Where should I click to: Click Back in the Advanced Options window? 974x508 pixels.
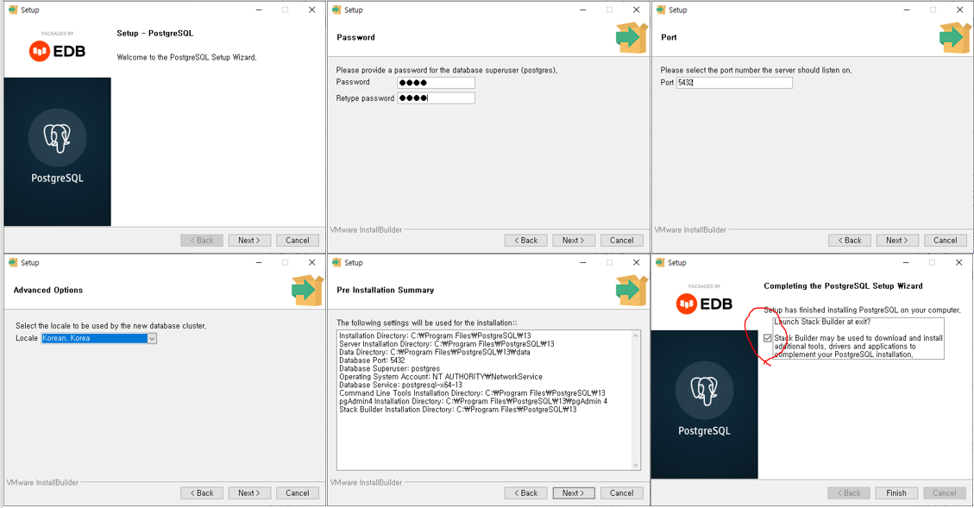tap(201, 493)
